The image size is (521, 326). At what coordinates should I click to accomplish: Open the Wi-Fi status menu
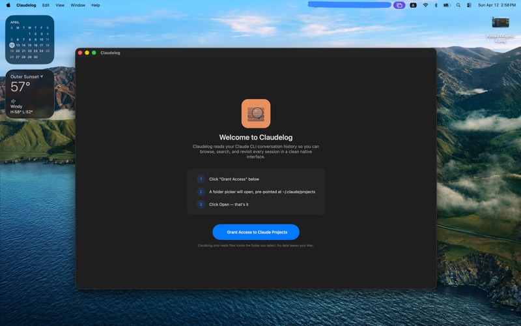[x=425, y=5]
